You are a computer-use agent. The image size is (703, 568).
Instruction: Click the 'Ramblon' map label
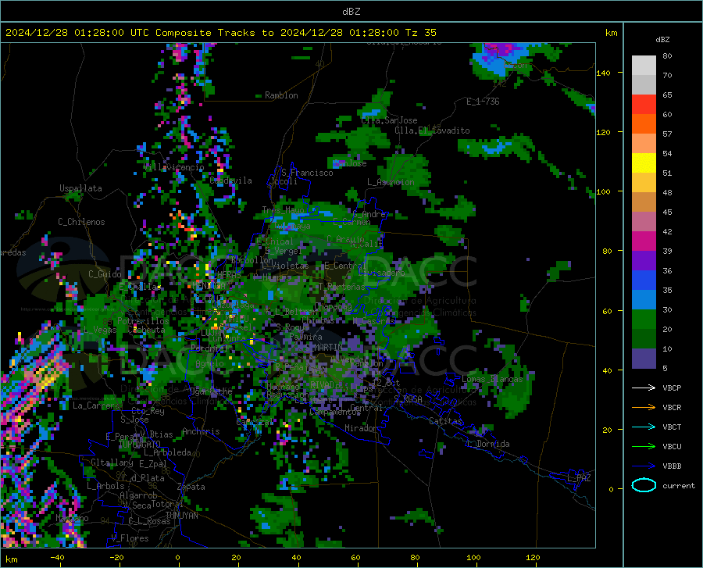(281, 95)
